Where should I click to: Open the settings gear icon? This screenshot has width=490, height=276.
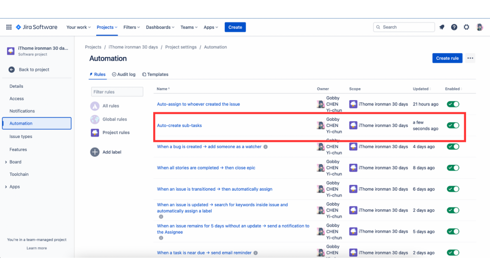[466, 27]
